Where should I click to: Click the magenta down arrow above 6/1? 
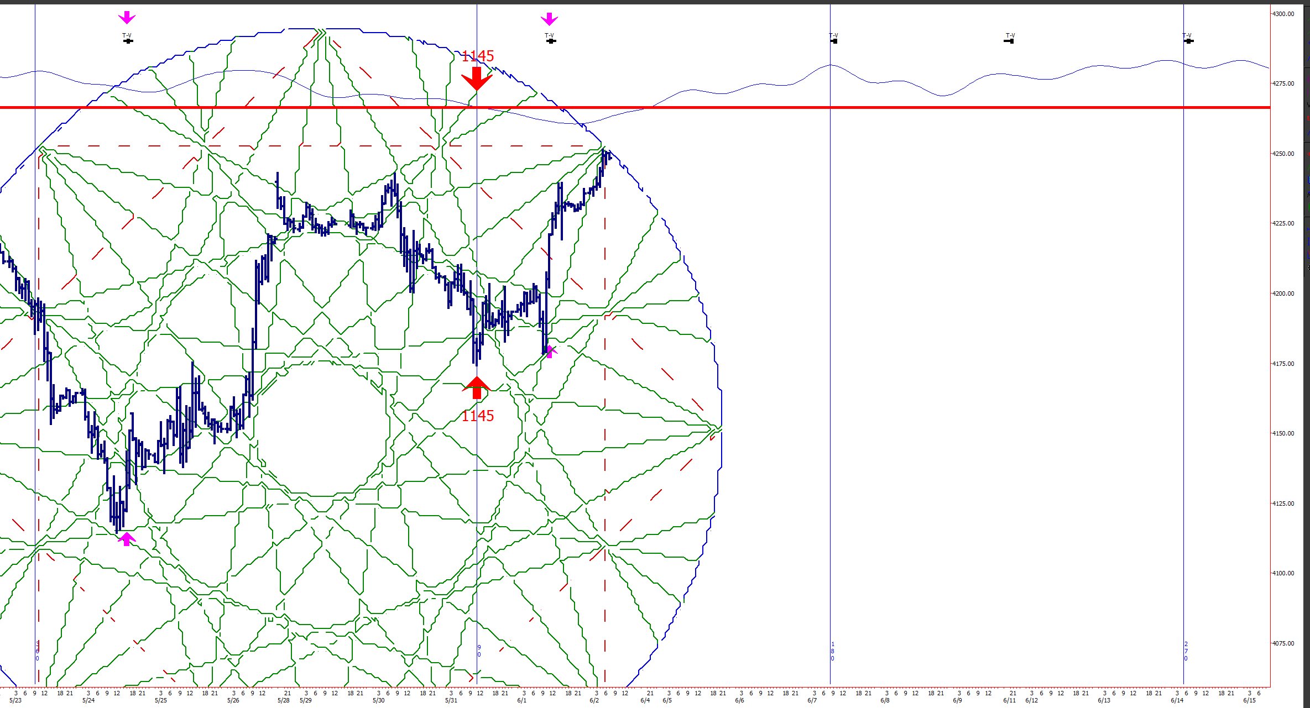point(549,19)
